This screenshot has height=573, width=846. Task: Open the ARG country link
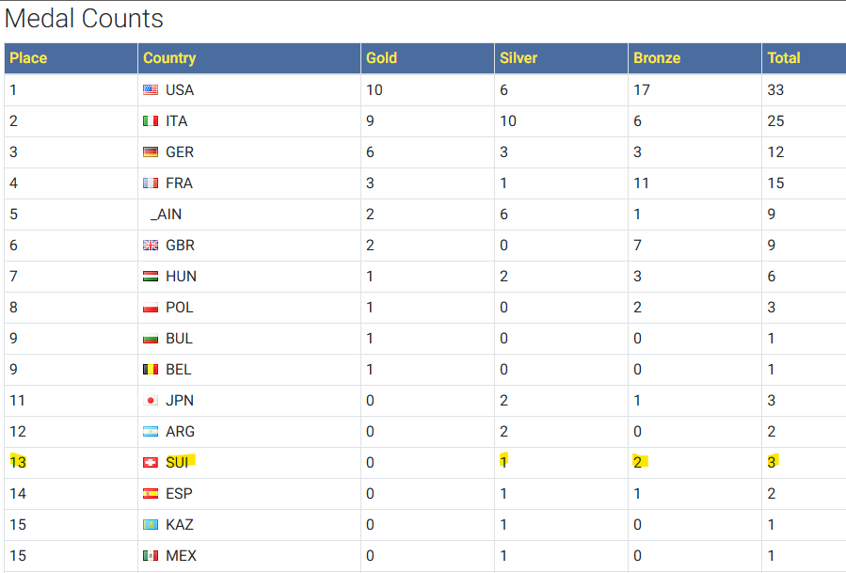pos(180,432)
